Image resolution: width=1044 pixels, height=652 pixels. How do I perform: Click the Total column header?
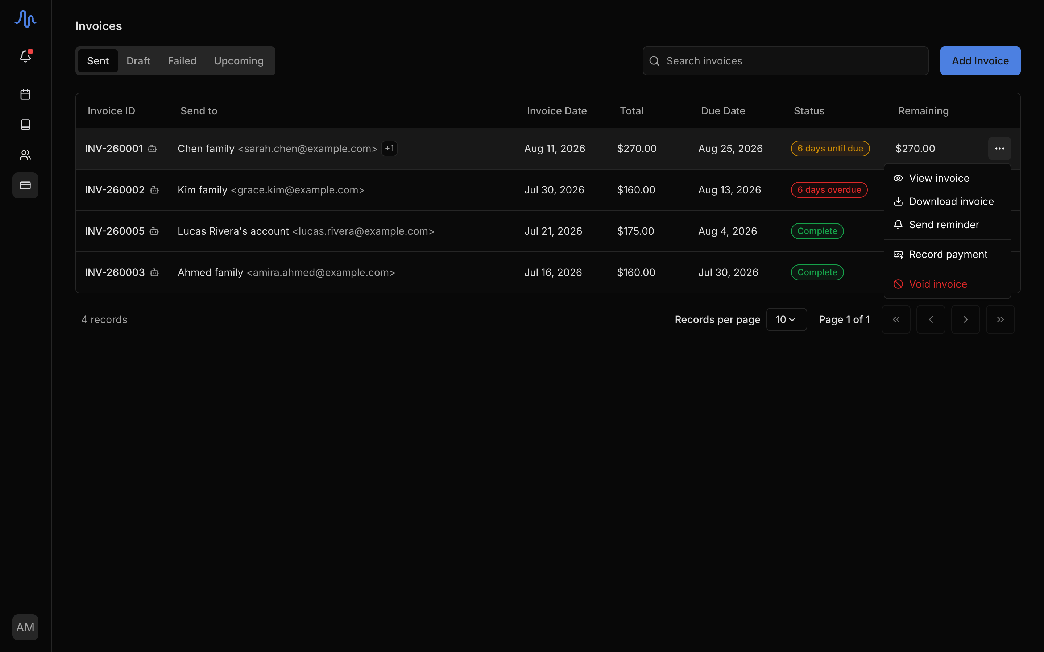pos(631,111)
